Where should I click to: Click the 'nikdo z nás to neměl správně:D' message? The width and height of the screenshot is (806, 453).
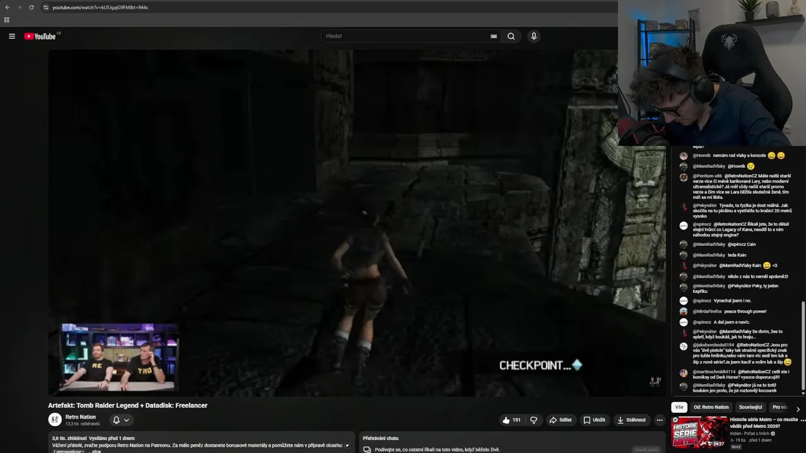(758, 276)
